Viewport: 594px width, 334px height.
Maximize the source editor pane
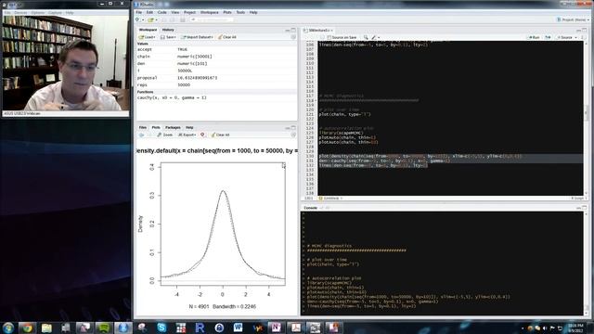pos(585,30)
